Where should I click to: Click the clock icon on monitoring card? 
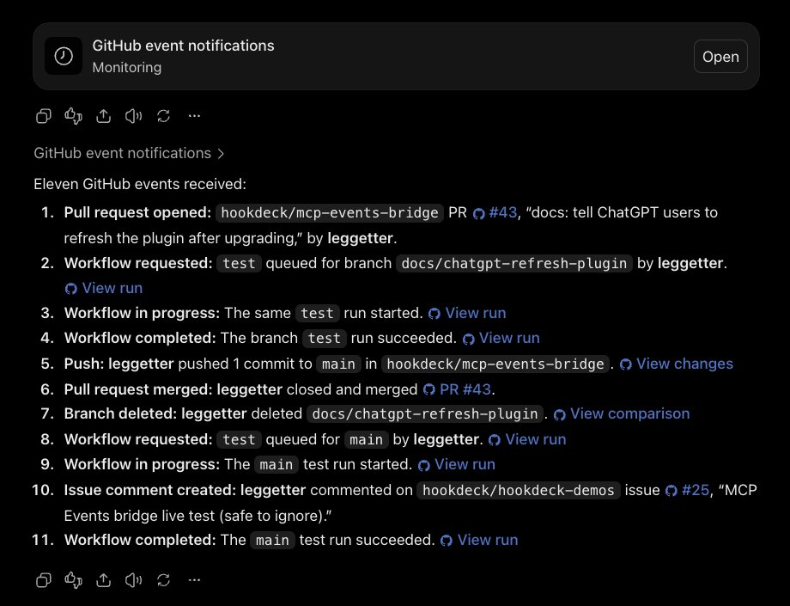click(64, 56)
